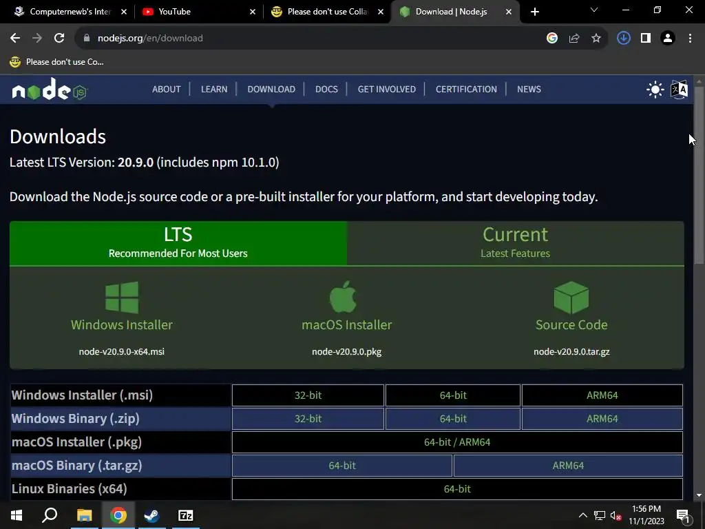
Task: Download Windows Binary (.zip) 64-bit
Action: point(453,418)
